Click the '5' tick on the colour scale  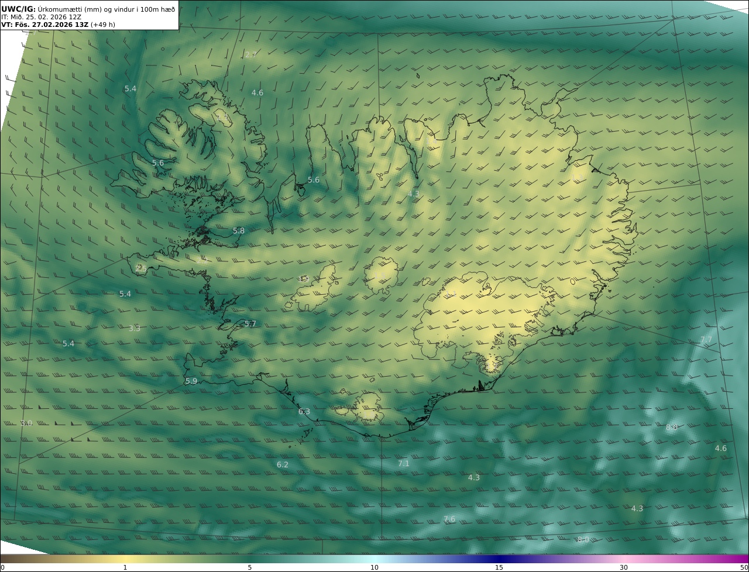[x=250, y=567]
